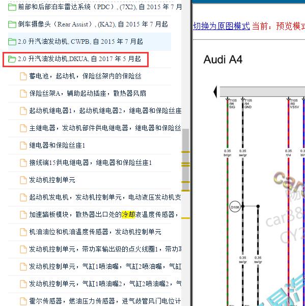
Task: Click document icon beside standalone 发动机控制单元 row
Action: (23, 180)
